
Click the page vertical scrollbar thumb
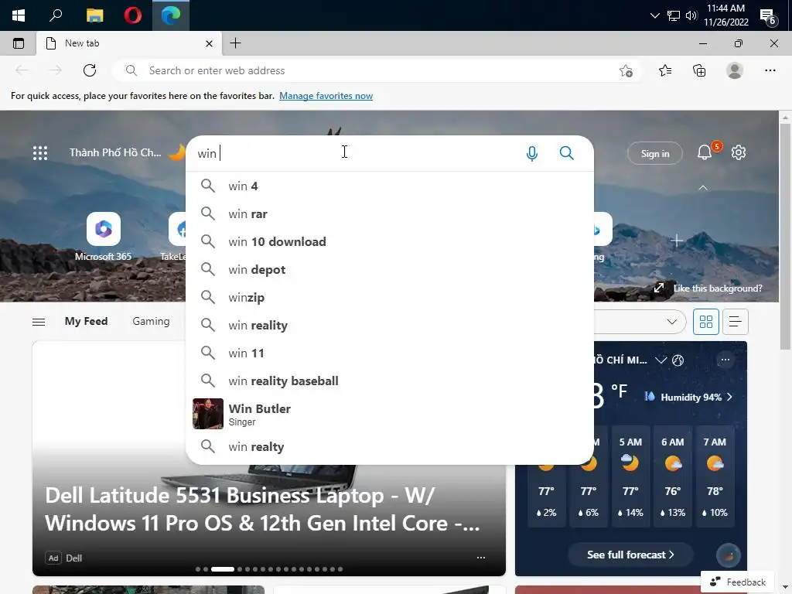pyautogui.click(x=785, y=237)
